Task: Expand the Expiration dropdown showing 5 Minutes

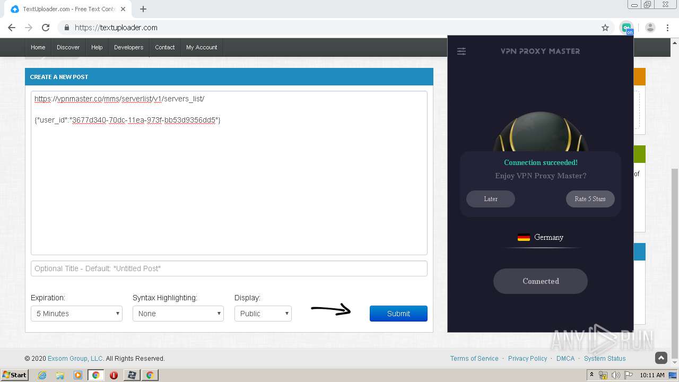Action: click(76, 314)
